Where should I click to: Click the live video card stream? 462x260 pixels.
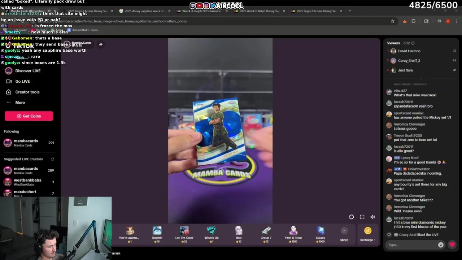point(220,131)
